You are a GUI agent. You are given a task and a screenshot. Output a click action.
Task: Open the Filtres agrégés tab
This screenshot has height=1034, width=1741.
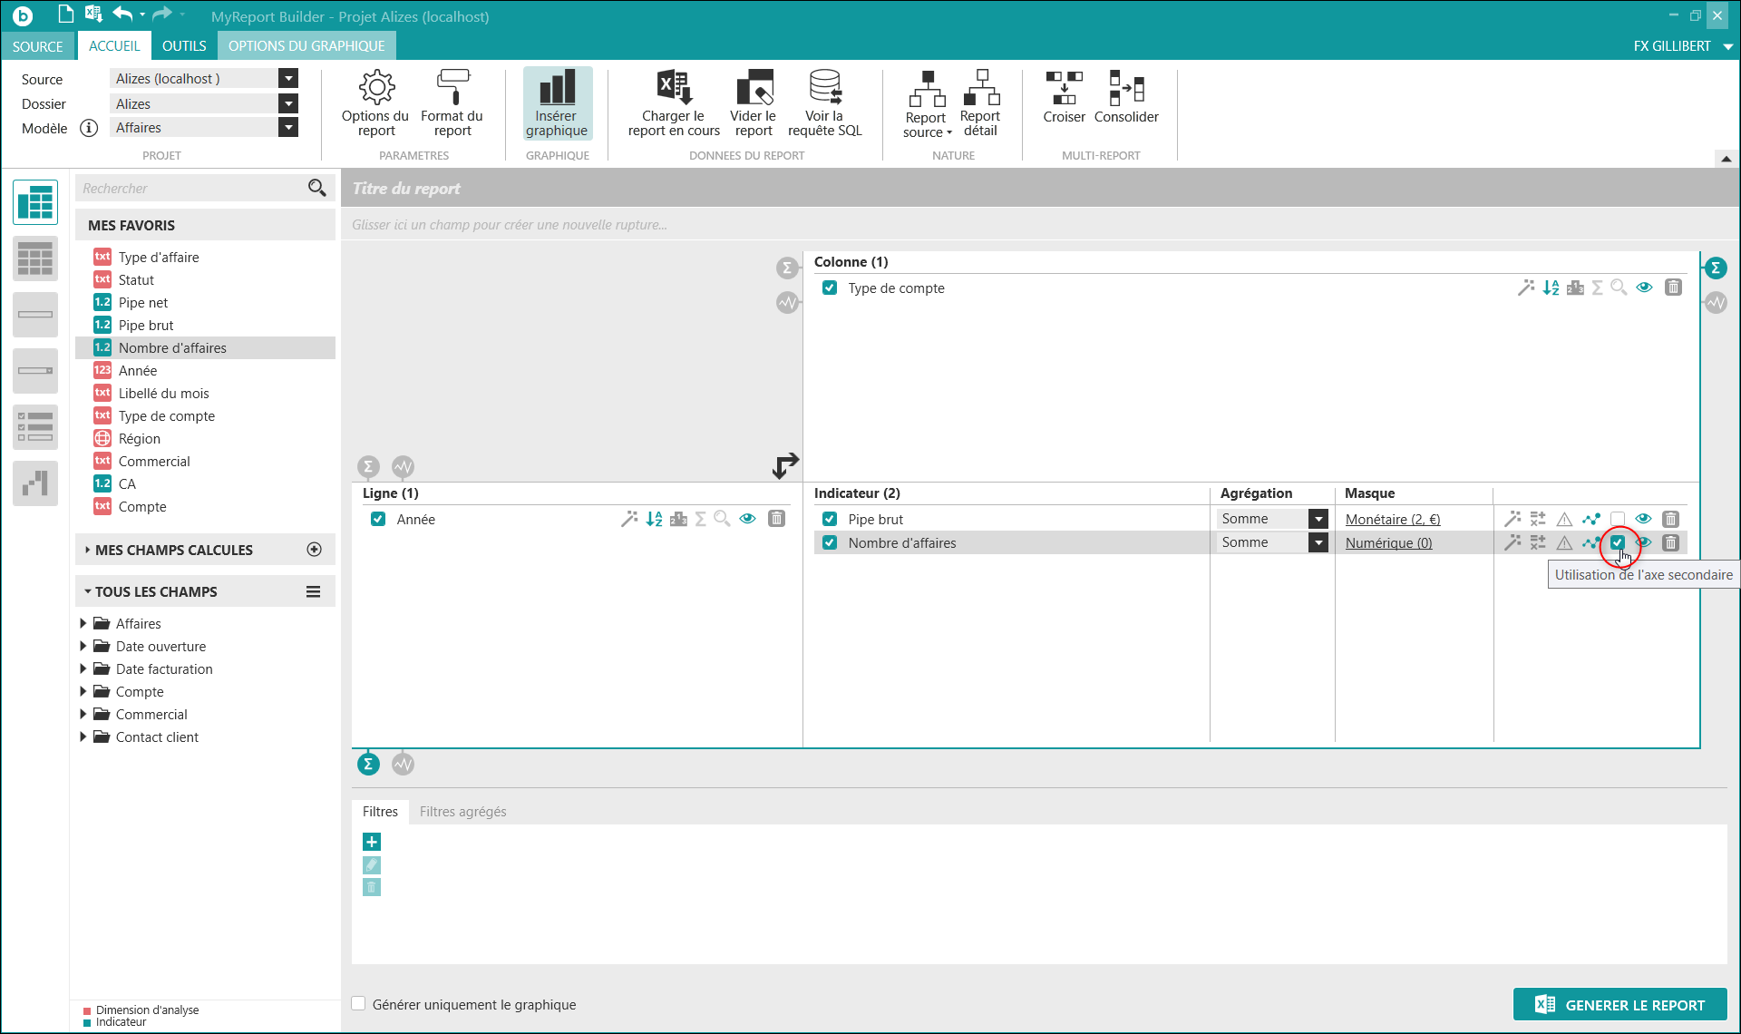click(x=462, y=811)
